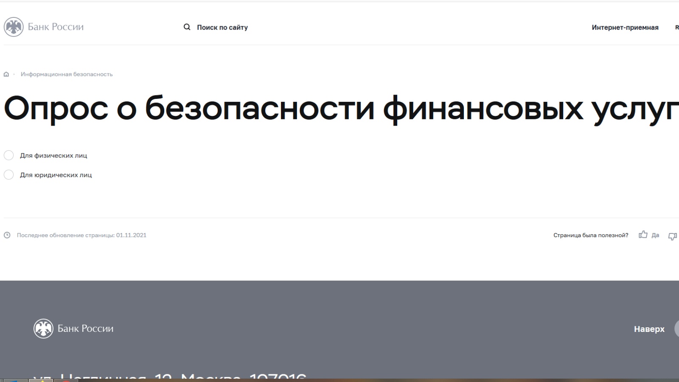Select the 'Для физических лиц' radio button
This screenshot has height=382, width=679.
(x=9, y=155)
